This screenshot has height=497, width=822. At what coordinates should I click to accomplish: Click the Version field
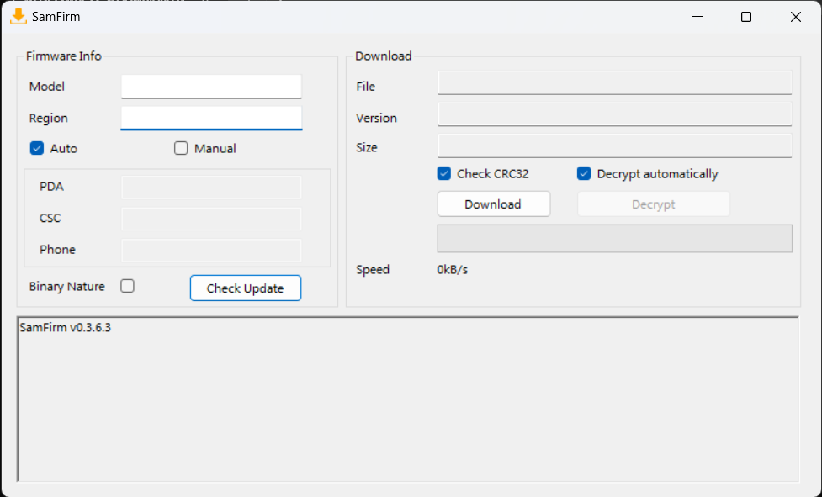[x=615, y=114]
